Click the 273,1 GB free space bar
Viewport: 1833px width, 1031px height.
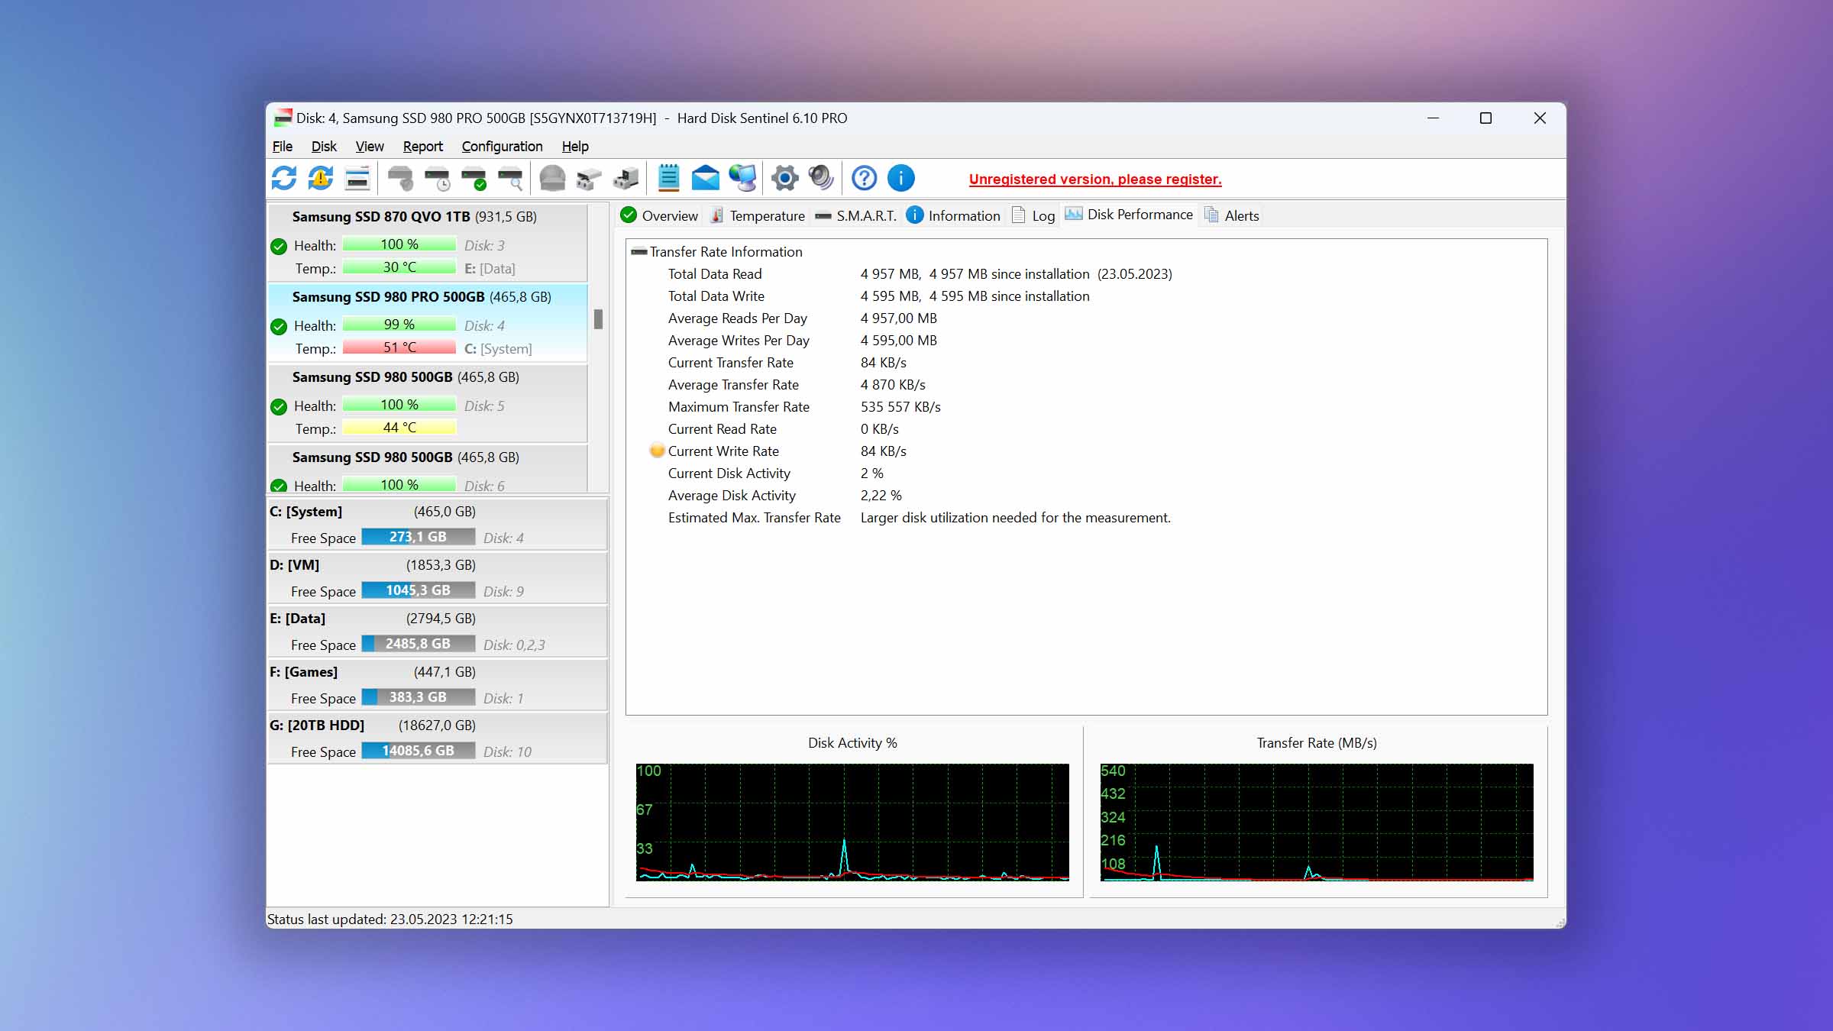click(418, 537)
